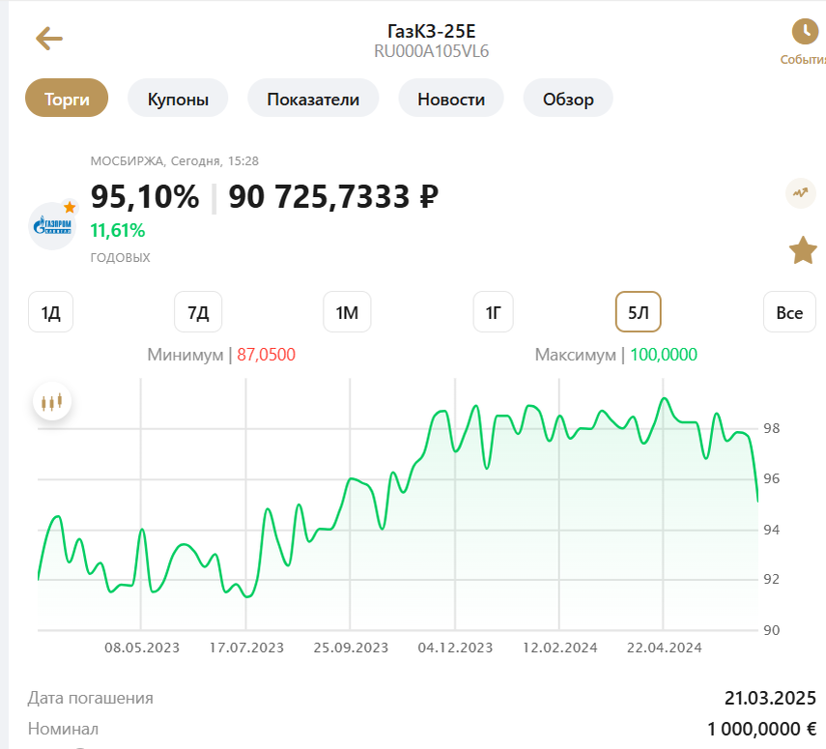826x749 pixels.
Task: Select the 1Г chart period
Action: click(x=493, y=312)
